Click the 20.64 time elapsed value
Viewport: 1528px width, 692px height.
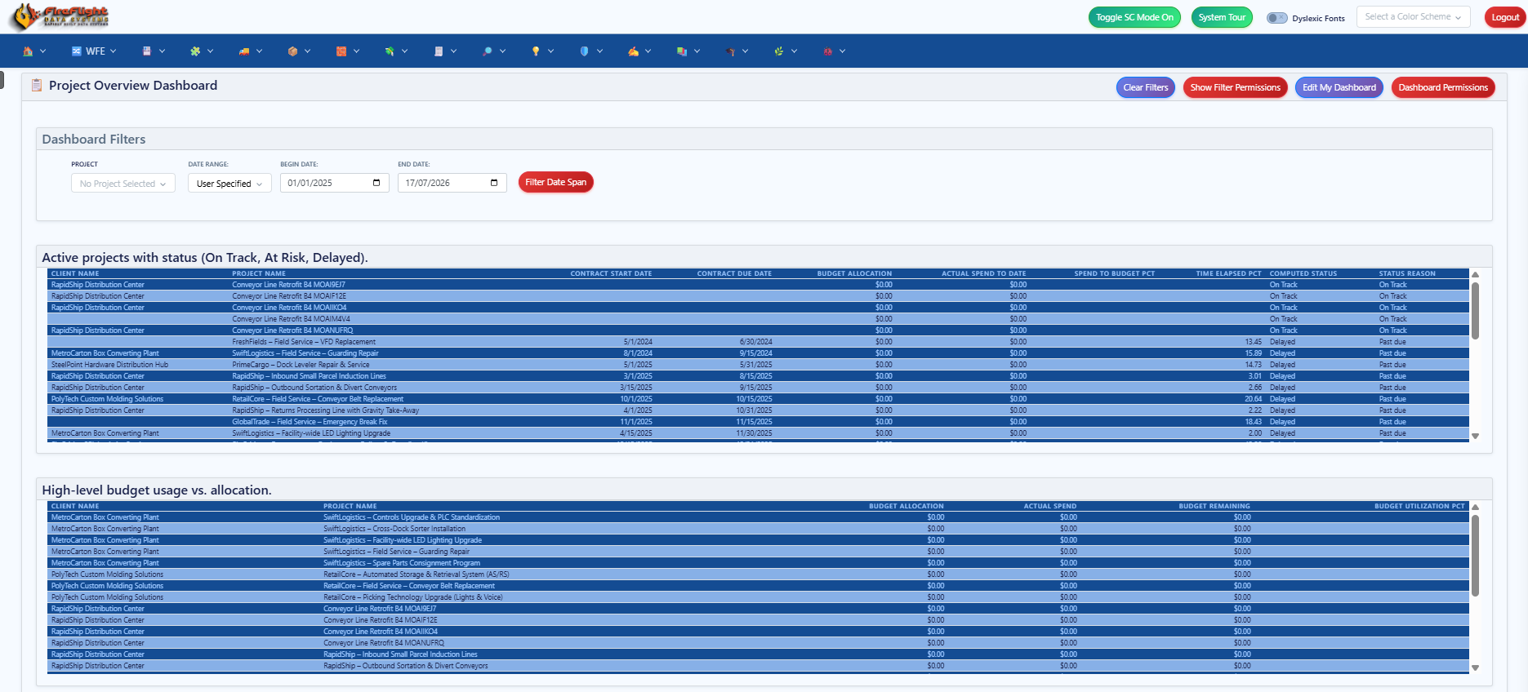click(x=1253, y=399)
